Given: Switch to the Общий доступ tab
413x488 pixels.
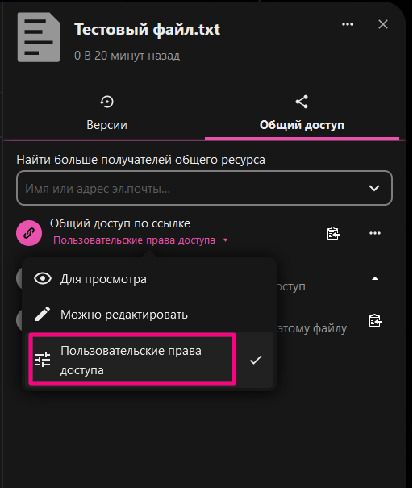Looking at the screenshot, I should tap(302, 115).
